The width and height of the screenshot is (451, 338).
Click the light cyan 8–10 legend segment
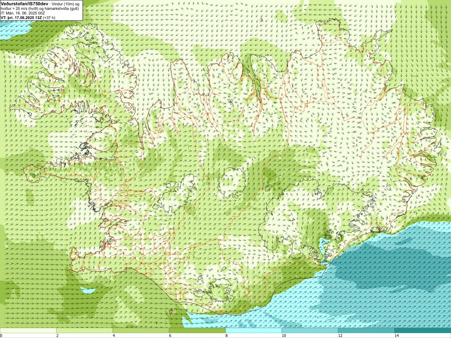[254, 331]
